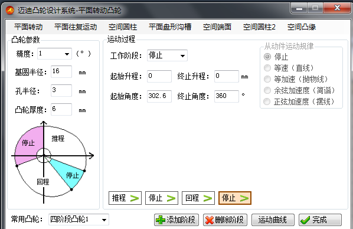Screen dimensions: 353x229
Task: Switch to 平面转动 tab
Action: 28,27
